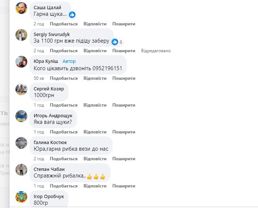View like reaction on Саша Цалай's comment
Viewport: 258px width, 208px height.
tap(72, 15)
